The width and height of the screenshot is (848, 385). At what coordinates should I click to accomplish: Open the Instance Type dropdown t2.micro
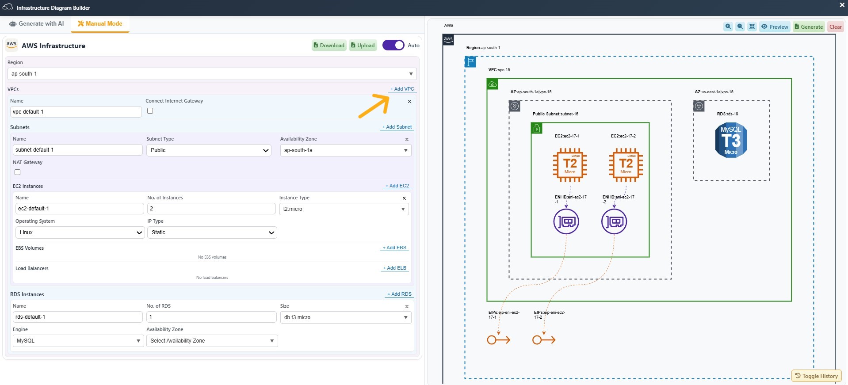coord(344,209)
